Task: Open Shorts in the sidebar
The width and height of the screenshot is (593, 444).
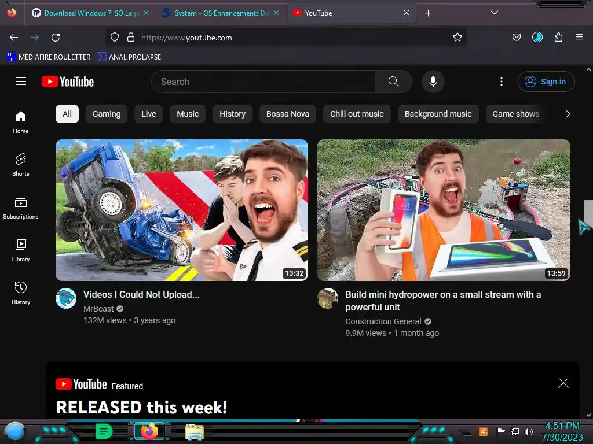Action: click(x=21, y=165)
